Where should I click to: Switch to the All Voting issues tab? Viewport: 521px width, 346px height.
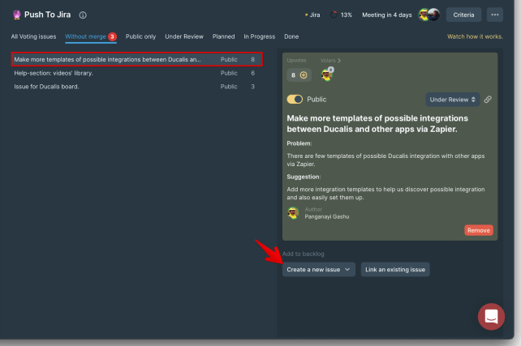[33, 36]
